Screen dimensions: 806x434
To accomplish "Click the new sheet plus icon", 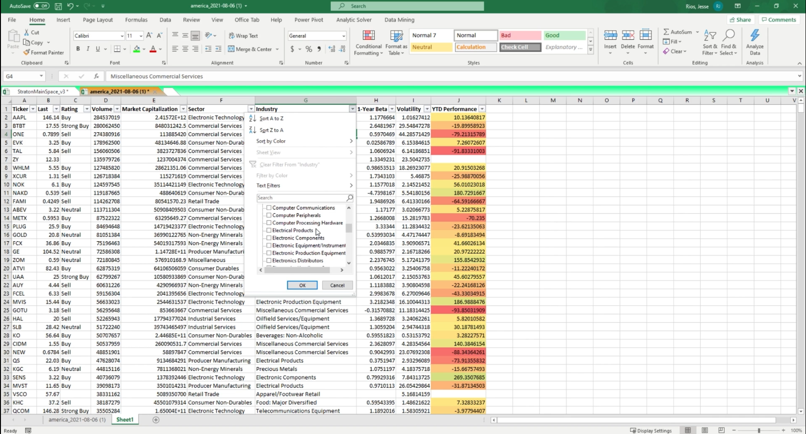I will 156,420.
